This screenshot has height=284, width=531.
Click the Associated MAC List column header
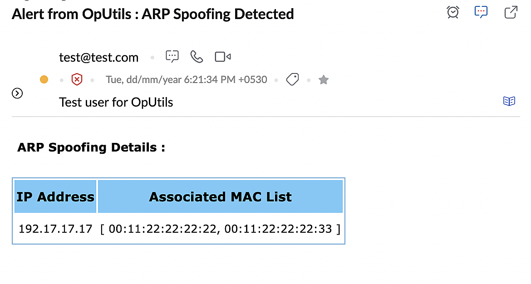[220, 196]
